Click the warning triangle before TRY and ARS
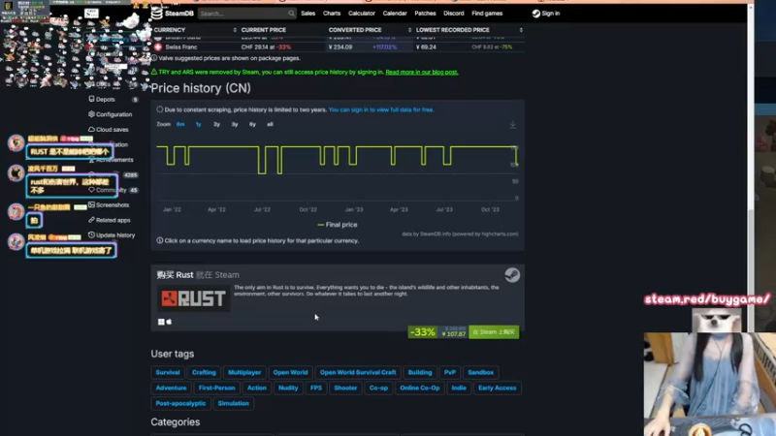Viewport: 776px width, 436px height. pyautogui.click(x=154, y=72)
